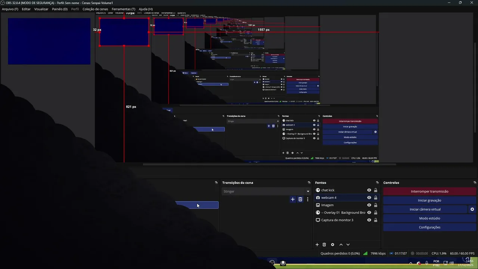Open Configurações from Controles panel
The width and height of the screenshot is (478, 269).
point(429,227)
